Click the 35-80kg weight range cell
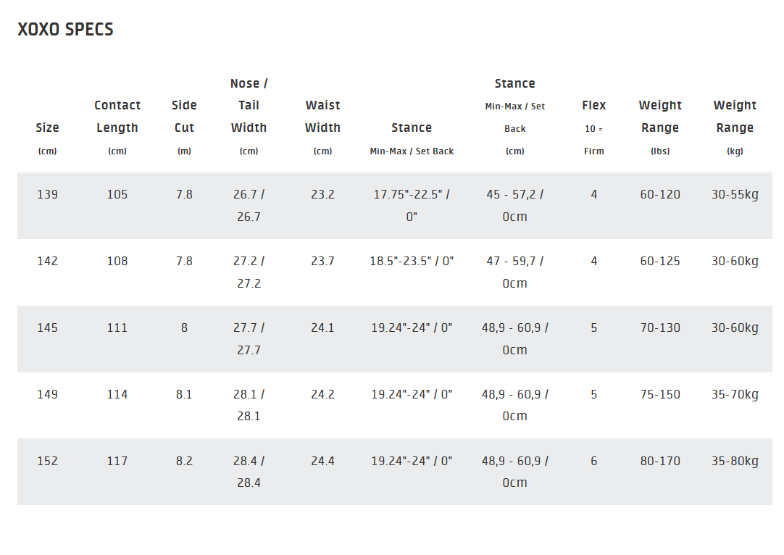 click(x=735, y=461)
